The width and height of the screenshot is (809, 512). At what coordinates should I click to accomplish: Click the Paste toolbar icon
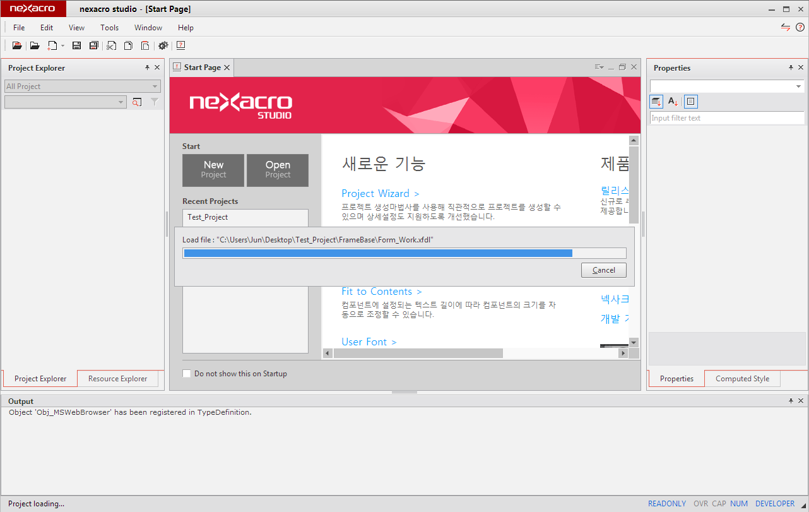(145, 45)
